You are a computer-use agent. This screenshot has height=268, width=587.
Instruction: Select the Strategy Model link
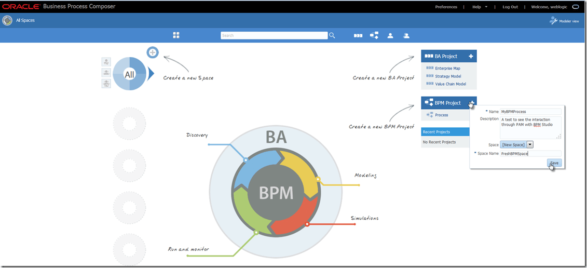[448, 76]
